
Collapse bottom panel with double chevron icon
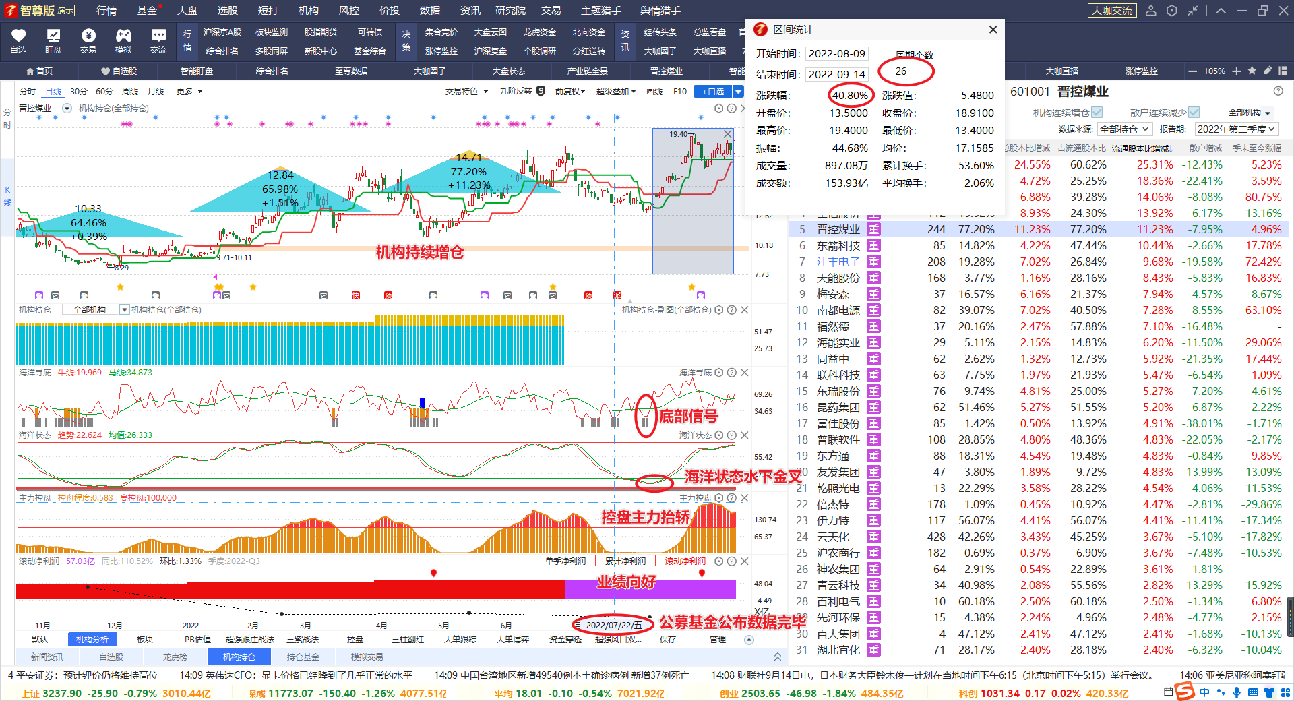777,657
